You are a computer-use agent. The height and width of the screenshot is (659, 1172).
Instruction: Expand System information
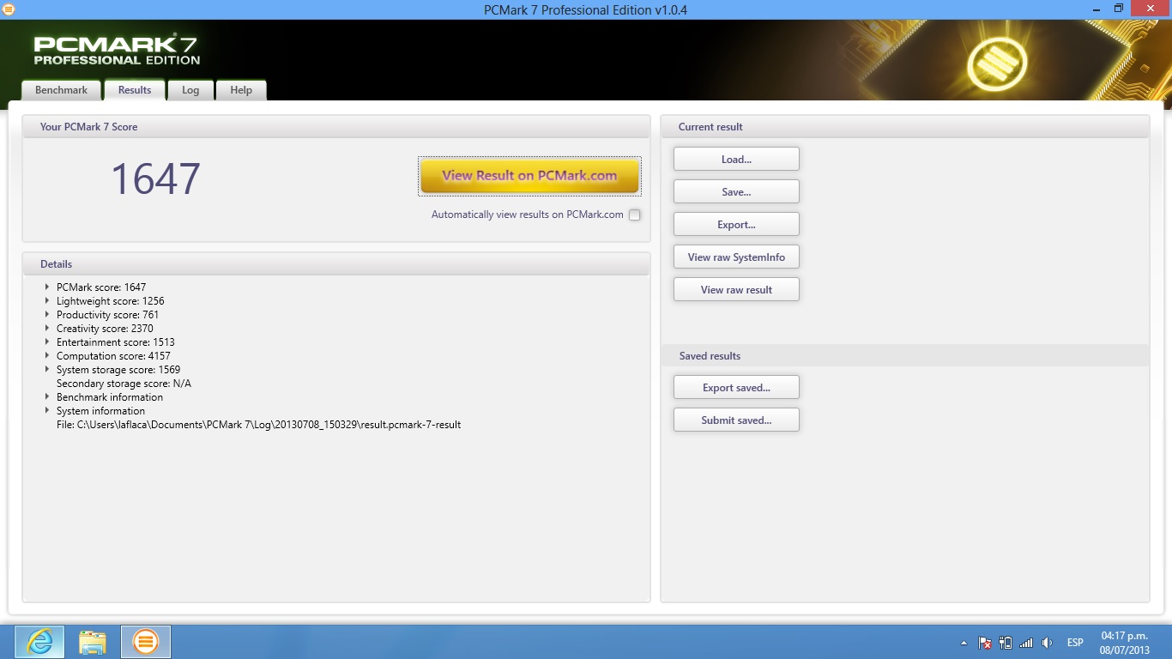point(47,410)
